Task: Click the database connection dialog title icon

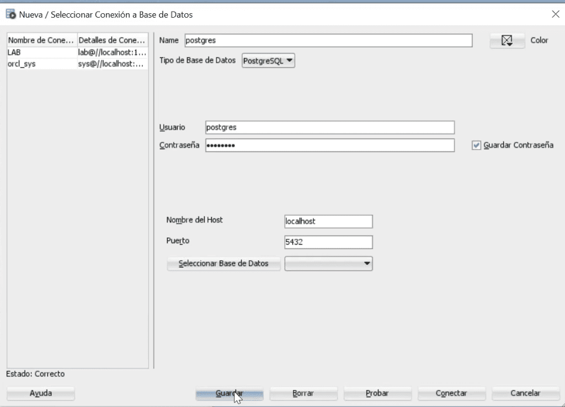Action: [11, 14]
